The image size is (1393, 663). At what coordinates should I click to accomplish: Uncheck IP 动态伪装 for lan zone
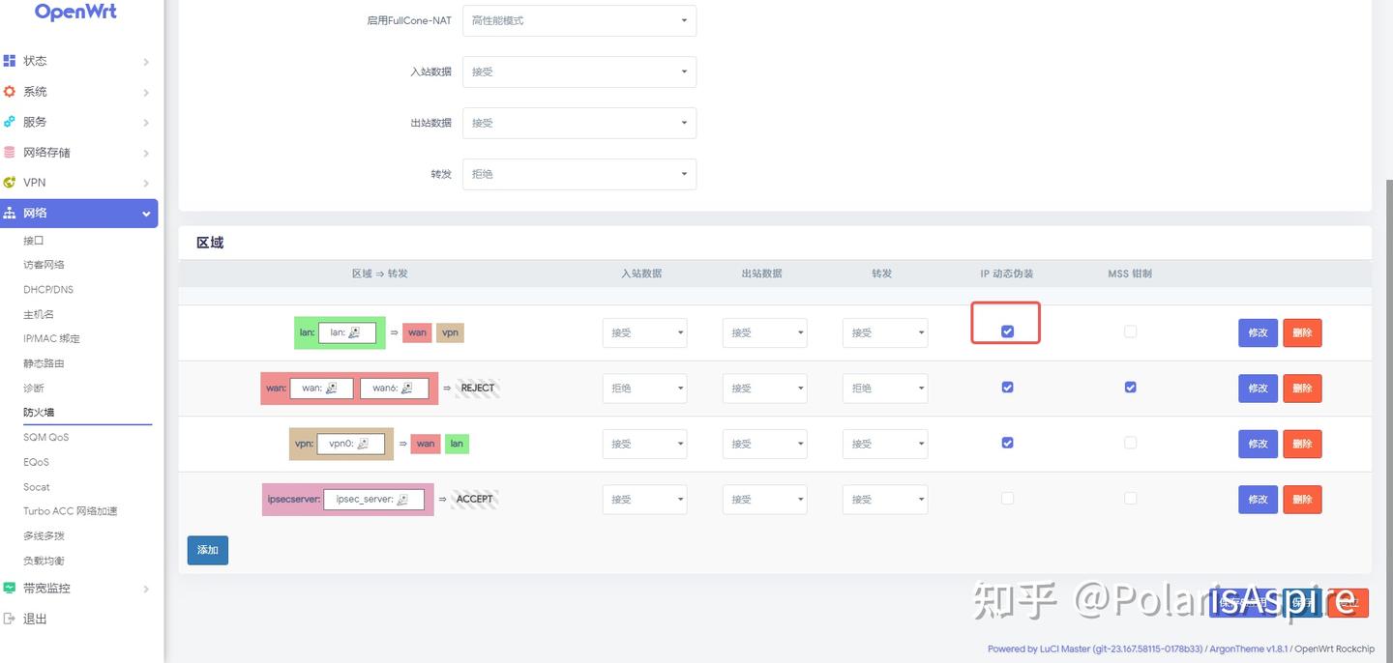coord(1007,331)
